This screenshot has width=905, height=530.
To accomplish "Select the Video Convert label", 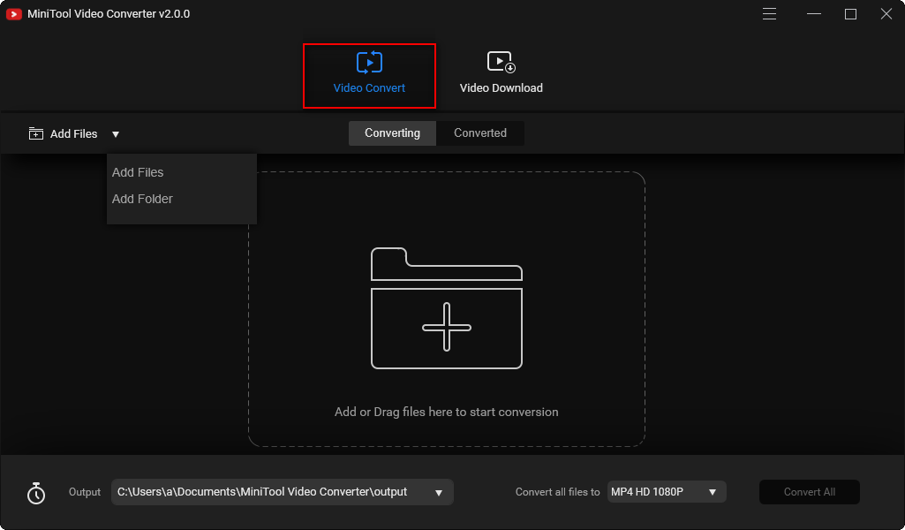I will coord(369,87).
